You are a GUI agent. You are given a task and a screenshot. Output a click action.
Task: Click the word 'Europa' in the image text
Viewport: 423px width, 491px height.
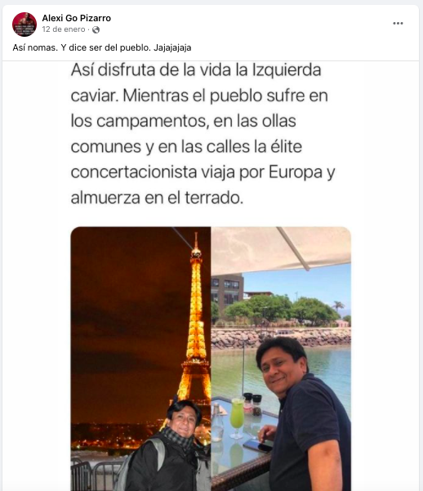tap(296, 172)
